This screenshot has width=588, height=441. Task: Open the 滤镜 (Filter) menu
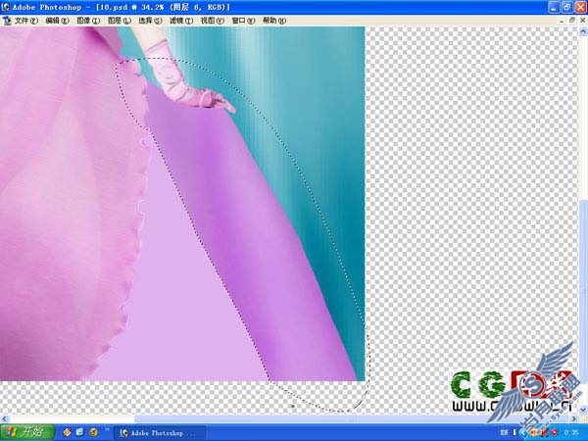click(181, 21)
